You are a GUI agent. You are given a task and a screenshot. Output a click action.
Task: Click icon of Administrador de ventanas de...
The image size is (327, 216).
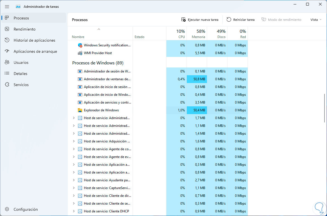point(80,79)
